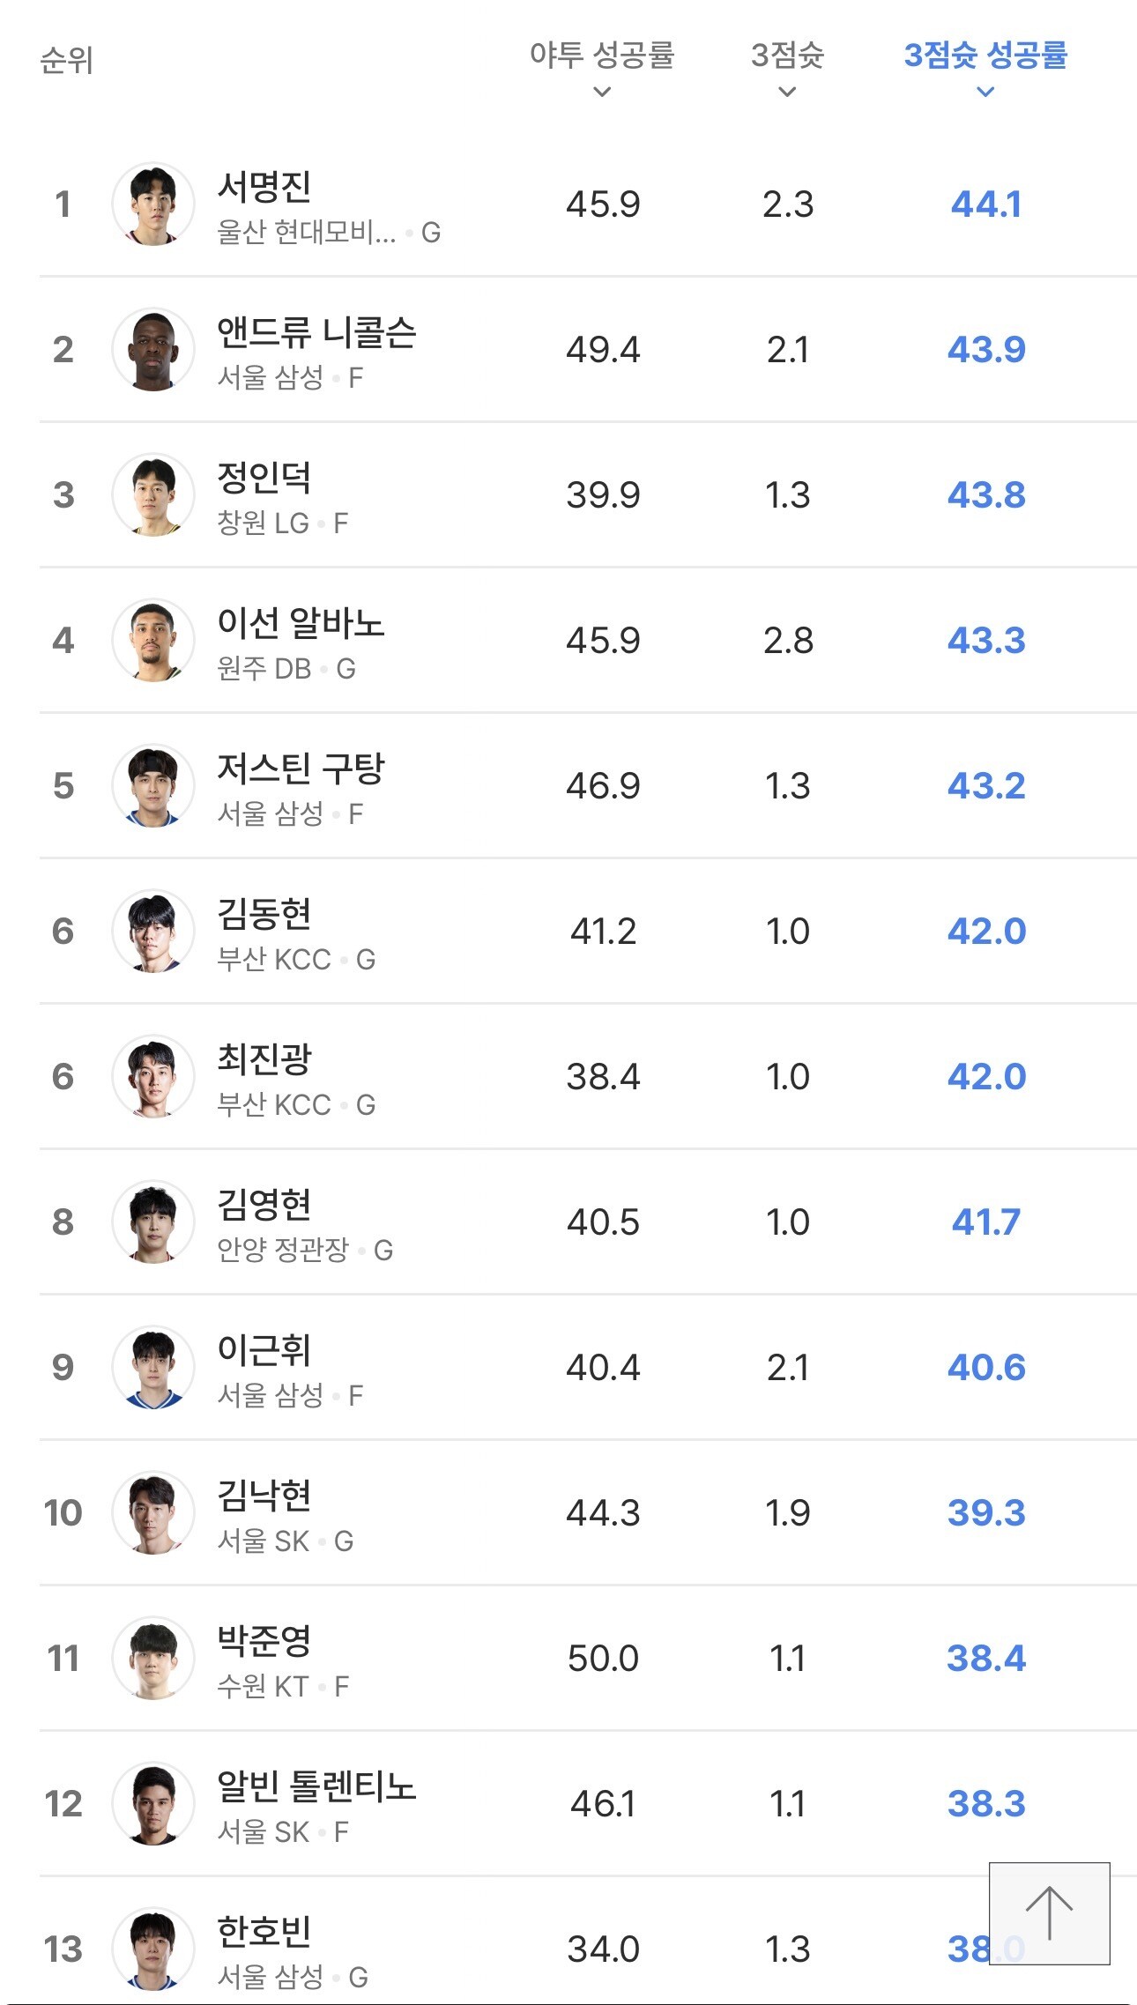This screenshot has height=2005, width=1137.
Task: Open player name 정인덕
Action: click(264, 478)
